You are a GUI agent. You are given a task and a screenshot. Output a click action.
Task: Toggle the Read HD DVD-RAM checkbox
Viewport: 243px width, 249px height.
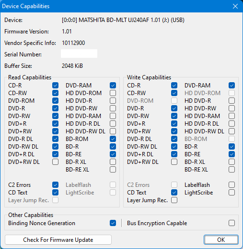(x=113, y=116)
